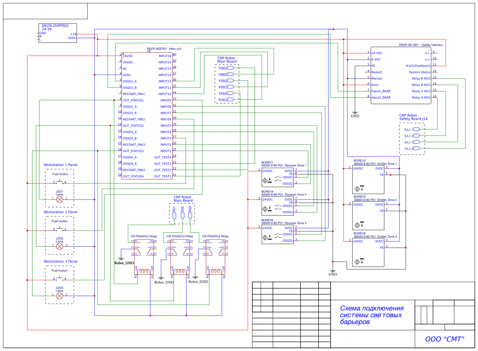Select the "REER AD SR1 – Safety Interface" title

(x=421, y=45)
